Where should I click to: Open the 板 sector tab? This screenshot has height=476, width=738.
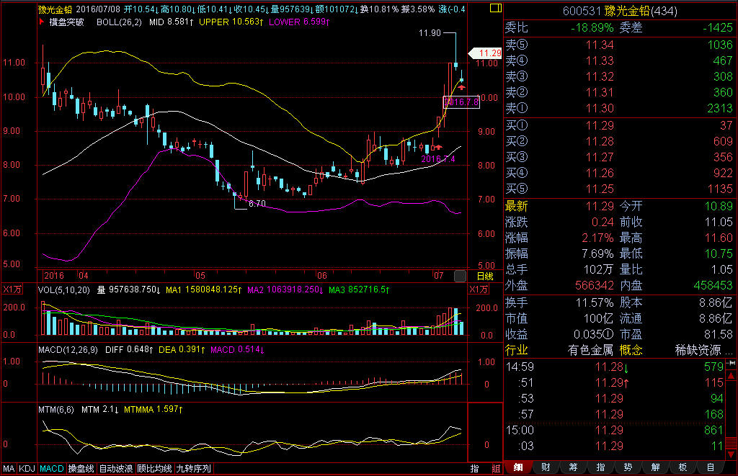click(x=682, y=467)
